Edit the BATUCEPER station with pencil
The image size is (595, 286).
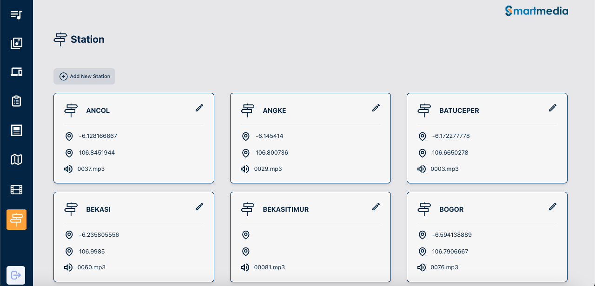553,108
